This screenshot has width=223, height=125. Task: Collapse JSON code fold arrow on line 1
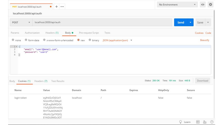pyautogui.click(x=17, y=47)
